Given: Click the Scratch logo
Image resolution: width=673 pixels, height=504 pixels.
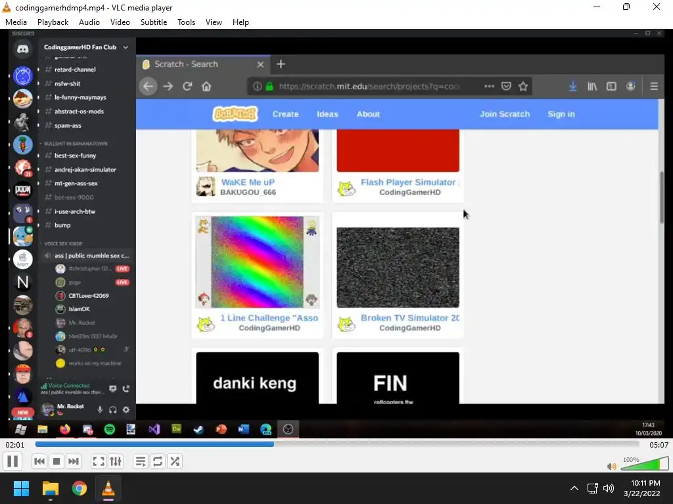Looking at the screenshot, I should tap(235, 114).
